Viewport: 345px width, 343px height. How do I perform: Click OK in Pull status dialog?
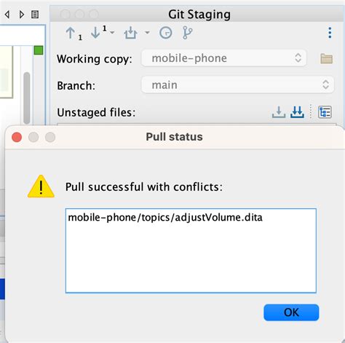tap(291, 312)
